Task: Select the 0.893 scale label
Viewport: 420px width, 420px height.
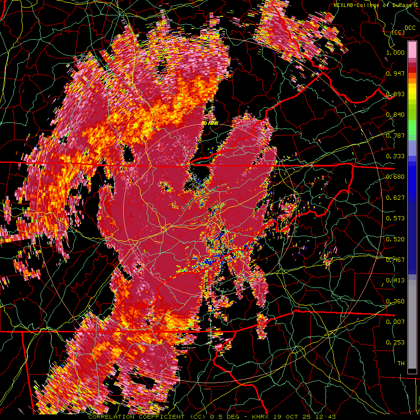Action: (395, 94)
